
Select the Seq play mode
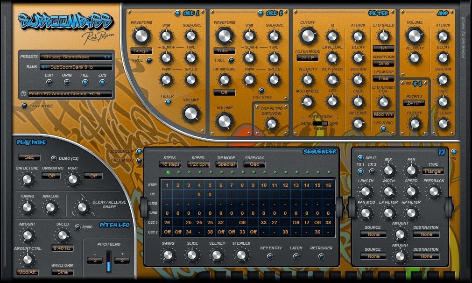[30, 157]
